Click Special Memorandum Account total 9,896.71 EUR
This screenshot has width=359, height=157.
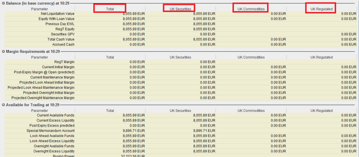[134, 131]
